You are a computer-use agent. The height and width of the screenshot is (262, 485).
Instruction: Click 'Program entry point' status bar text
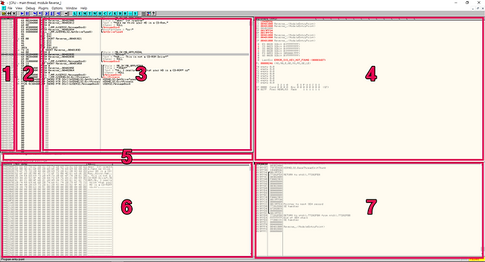pyautogui.click(x=12, y=259)
